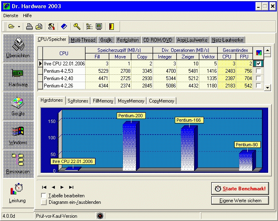Switch to the FillMemory chart tab

103,101
